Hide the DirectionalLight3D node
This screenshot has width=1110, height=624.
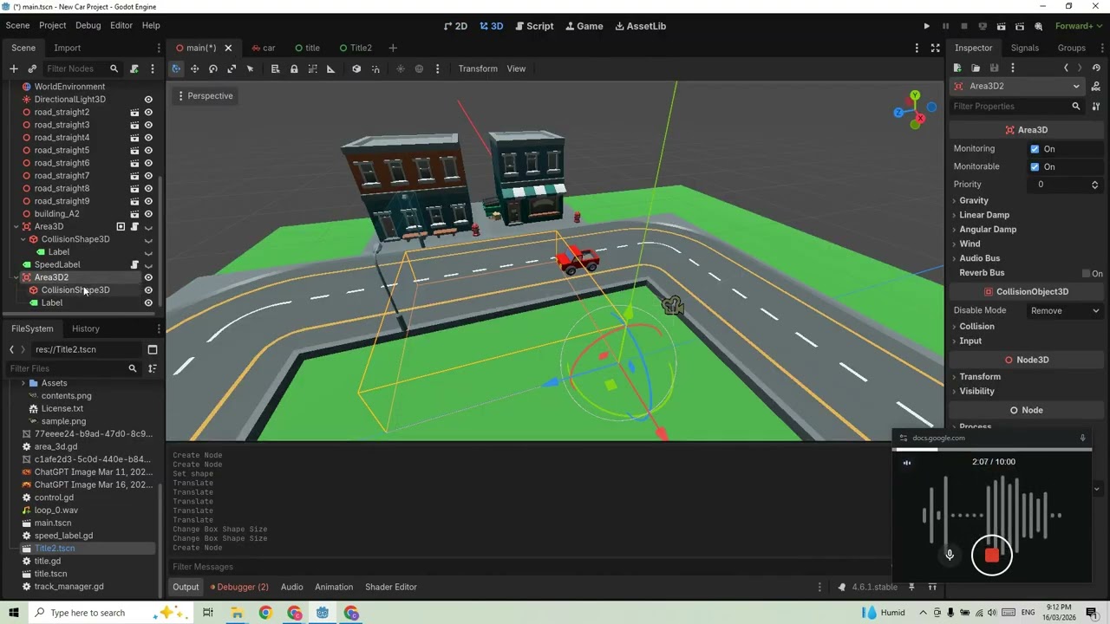click(148, 100)
